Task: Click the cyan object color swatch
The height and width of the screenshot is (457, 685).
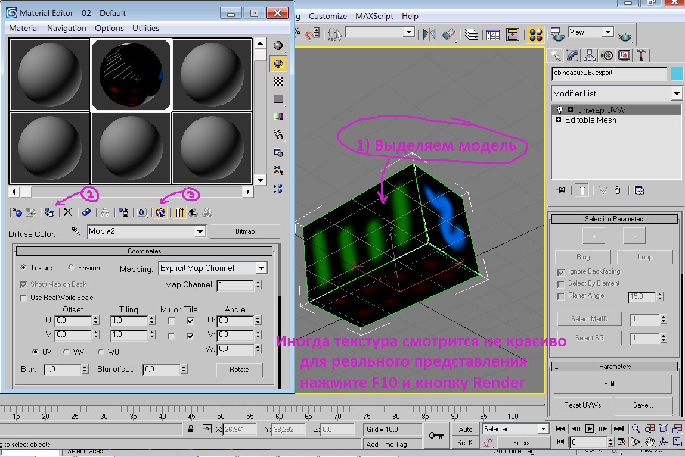Action: click(677, 73)
